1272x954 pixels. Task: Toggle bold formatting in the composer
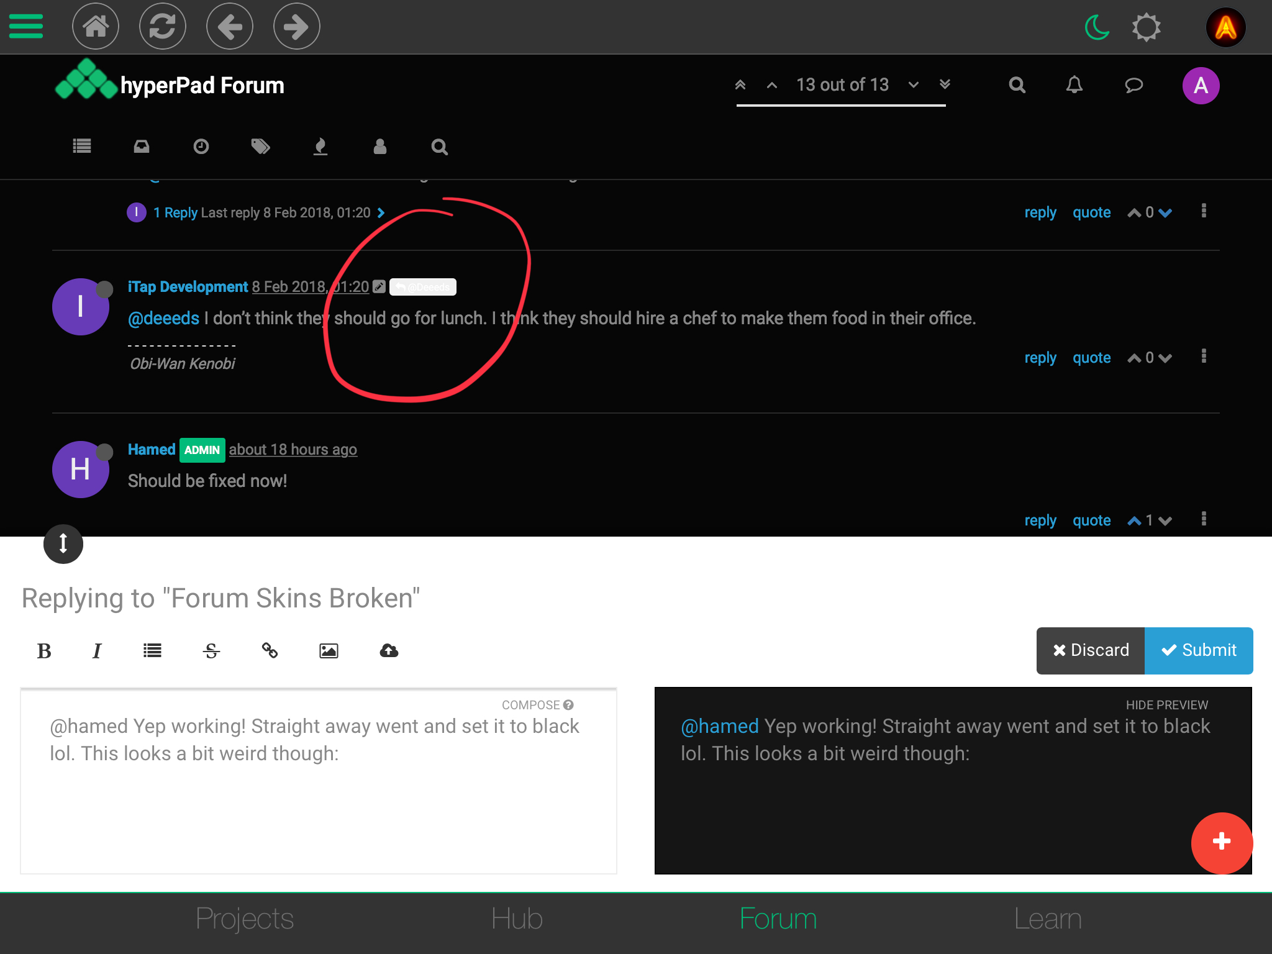pyautogui.click(x=43, y=650)
